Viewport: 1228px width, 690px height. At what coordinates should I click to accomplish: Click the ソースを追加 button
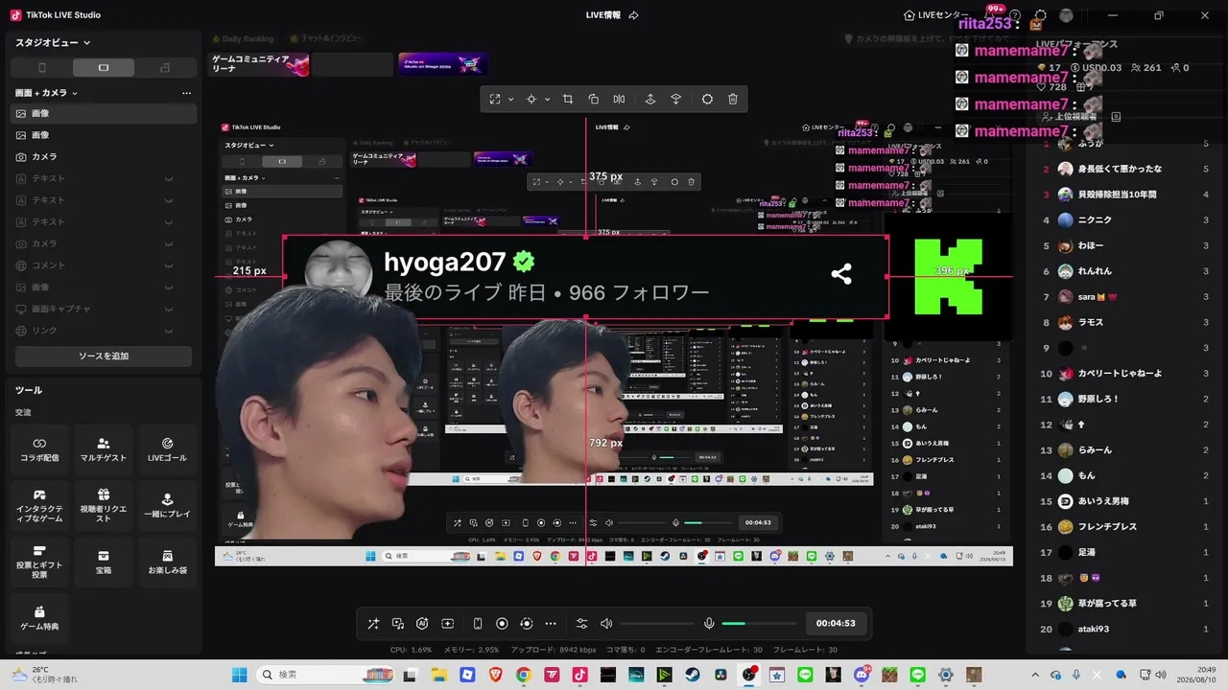(x=104, y=356)
